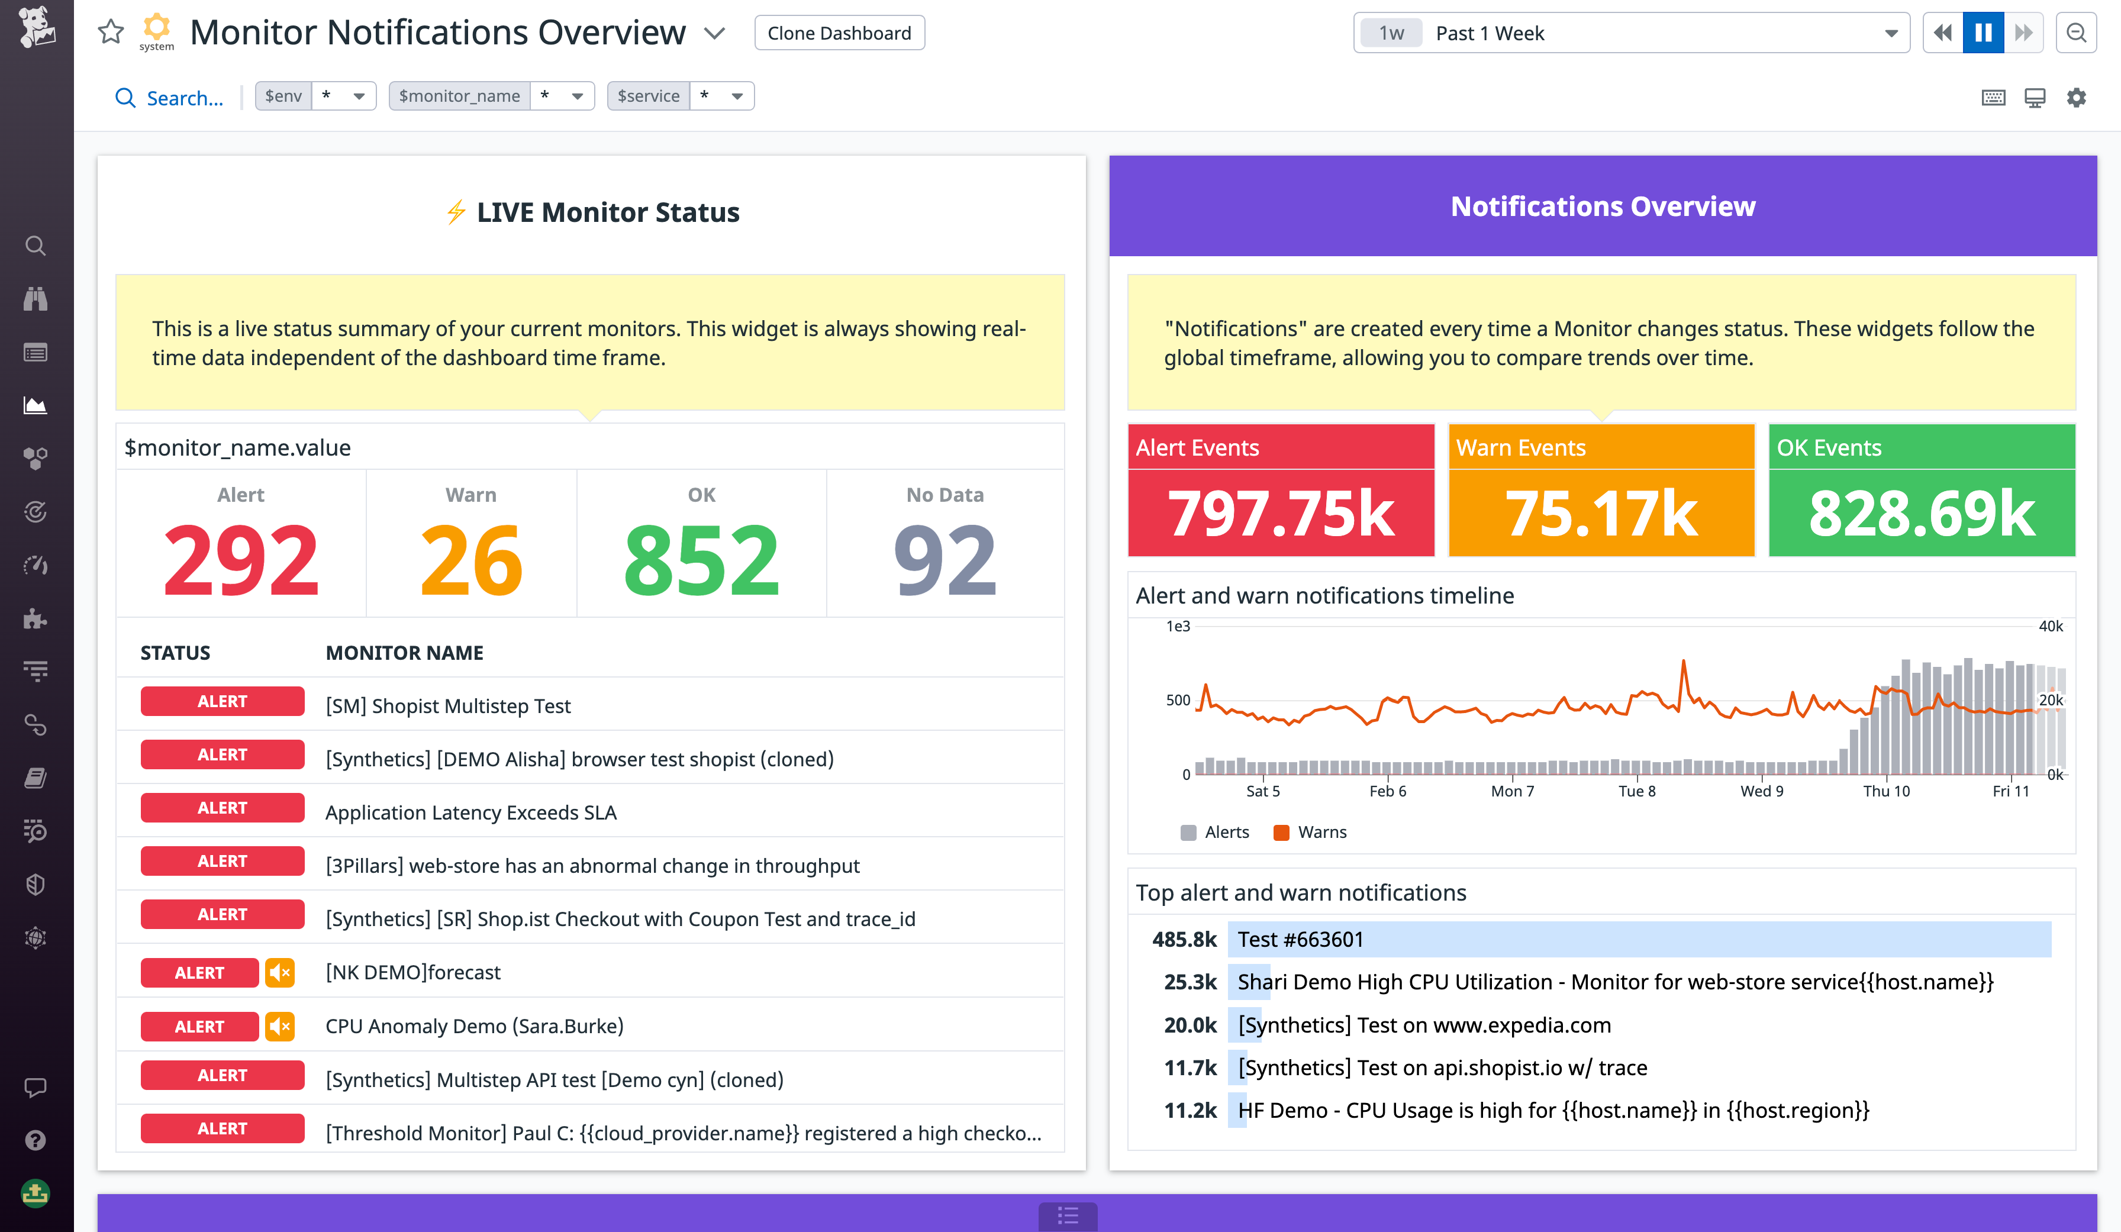Image resolution: width=2121 pixels, height=1232 pixels.
Task: Open the Security shield icon in sidebar
Action: click(36, 883)
